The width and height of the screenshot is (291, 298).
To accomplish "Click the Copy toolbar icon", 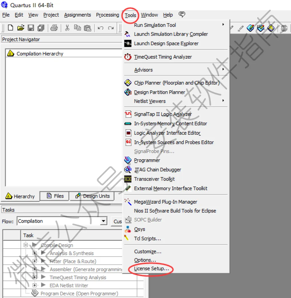I will tap(77, 28).
